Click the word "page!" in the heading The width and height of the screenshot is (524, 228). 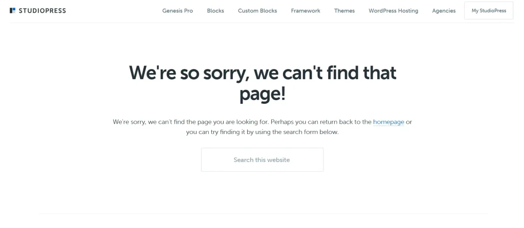tap(263, 94)
